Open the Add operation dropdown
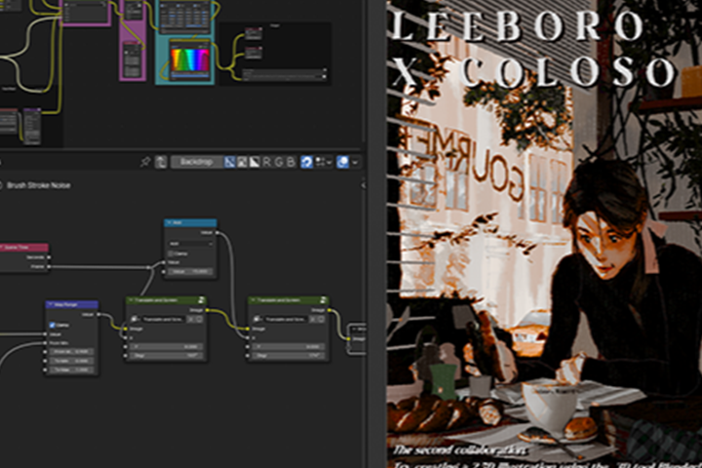Screen dimensions: 702x468 tap(191, 244)
